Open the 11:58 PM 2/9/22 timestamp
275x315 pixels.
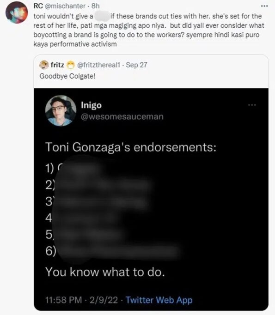82,300
